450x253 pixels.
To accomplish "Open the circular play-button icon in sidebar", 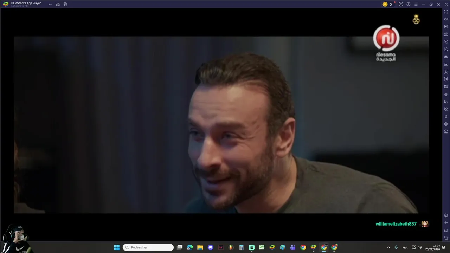I will tap(446, 42).
